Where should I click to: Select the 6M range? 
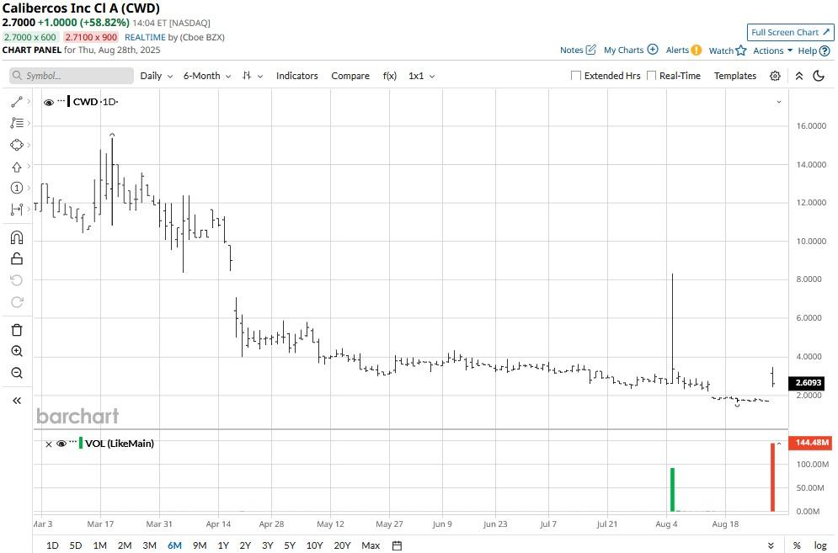[x=175, y=545]
